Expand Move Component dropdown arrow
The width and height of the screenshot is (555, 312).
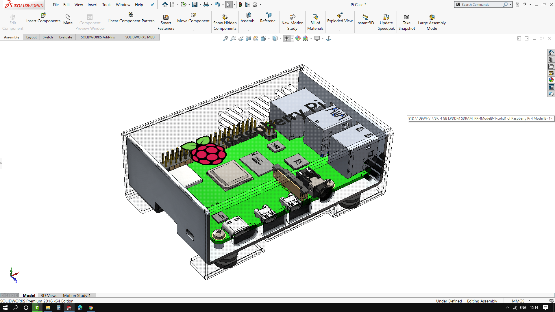[193, 30]
